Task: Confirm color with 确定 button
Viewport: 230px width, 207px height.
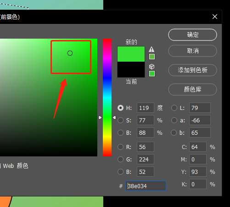Action: [x=192, y=35]
